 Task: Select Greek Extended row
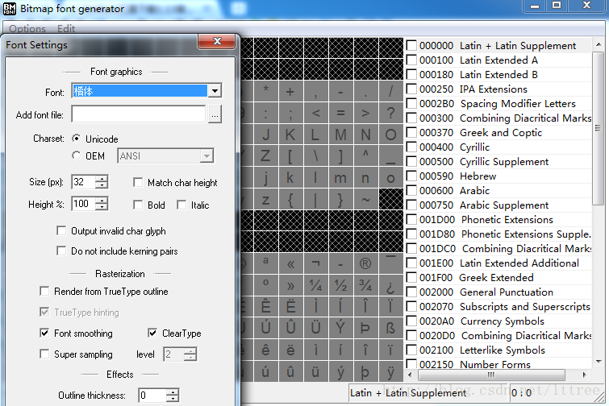[498, 278]
